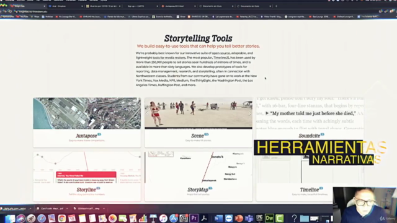
Task: Expand Certificado PDF download options arrow
Action: [67, 209]
